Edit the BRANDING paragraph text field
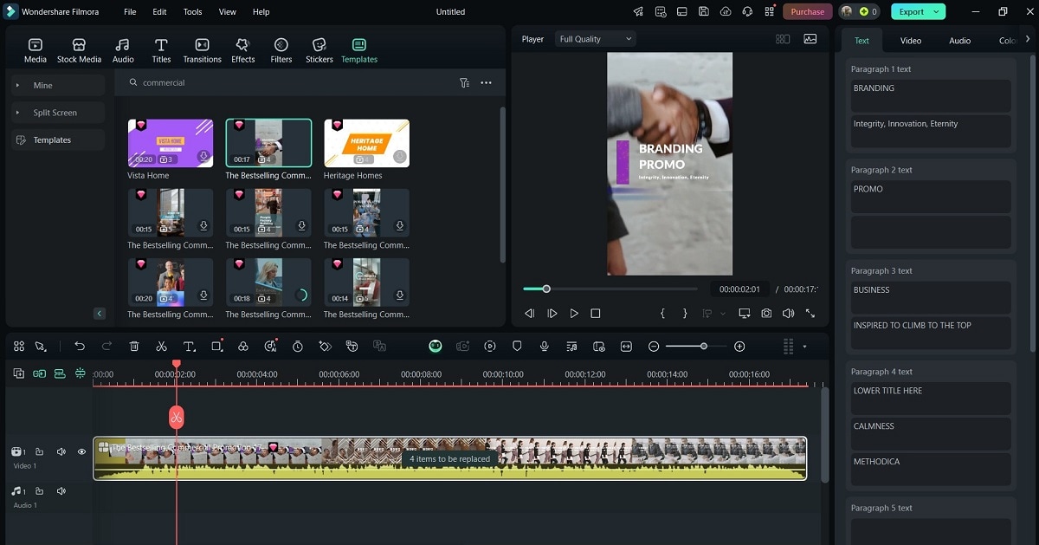1039x545 pixels. (x=930, y=96)
